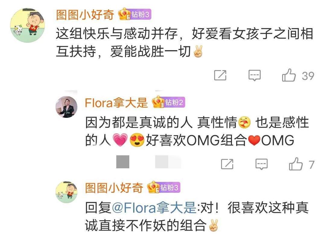Select the reply text 很喜欢这种真诚直接不作妖的组合
The height and width of the screenshot is (236, 325).
197,216
